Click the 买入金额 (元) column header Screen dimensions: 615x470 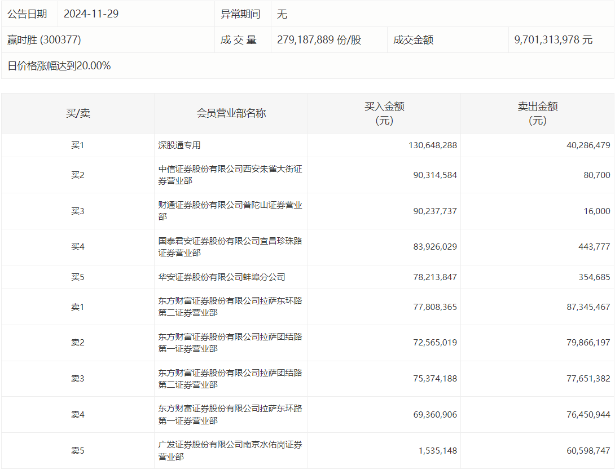[x=384, y=114]
